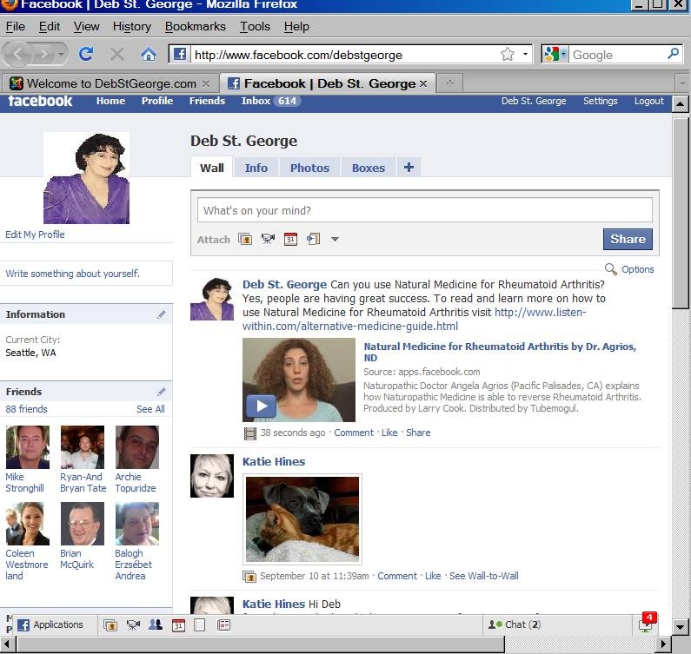Open Groups app in the bottom bar

156,624
